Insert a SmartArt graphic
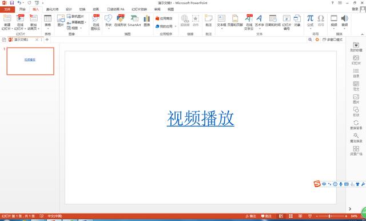Image resolution: width=366 pixels, height=221 pixels. 134,21
